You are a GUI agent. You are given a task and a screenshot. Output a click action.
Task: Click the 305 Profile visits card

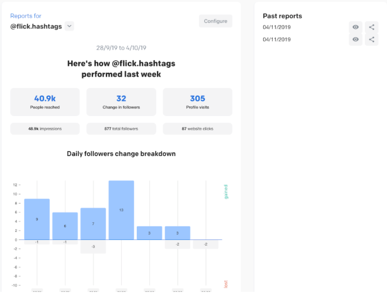(x=197, y=102)
